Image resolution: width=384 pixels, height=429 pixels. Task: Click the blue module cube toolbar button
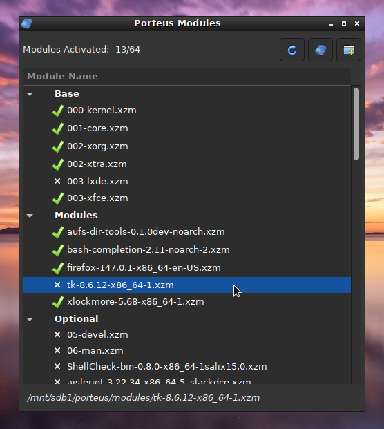pyautogui.click(x=320, y=50)
